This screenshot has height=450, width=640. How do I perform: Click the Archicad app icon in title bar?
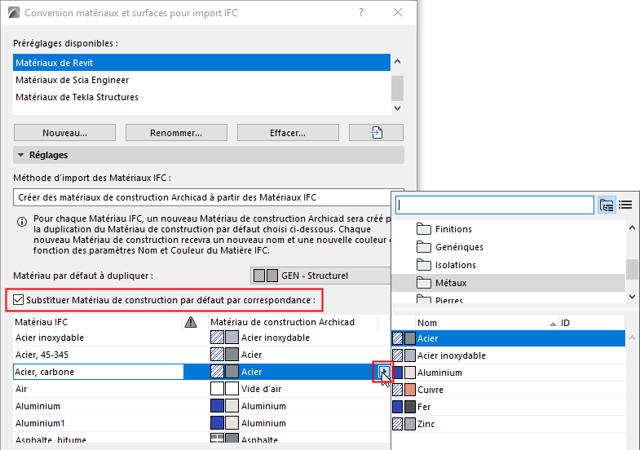[14, 12]
